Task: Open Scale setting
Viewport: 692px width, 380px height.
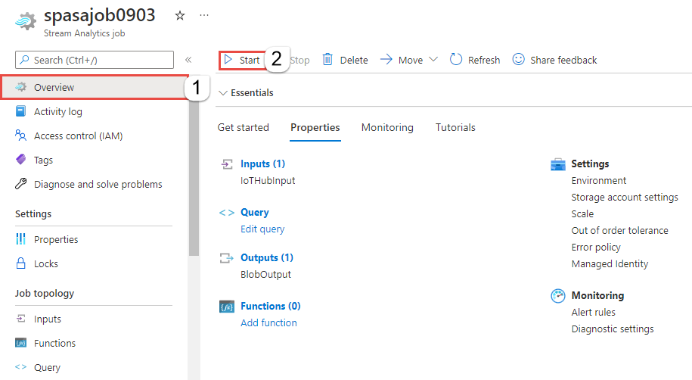Action: [x=582, y=214]
